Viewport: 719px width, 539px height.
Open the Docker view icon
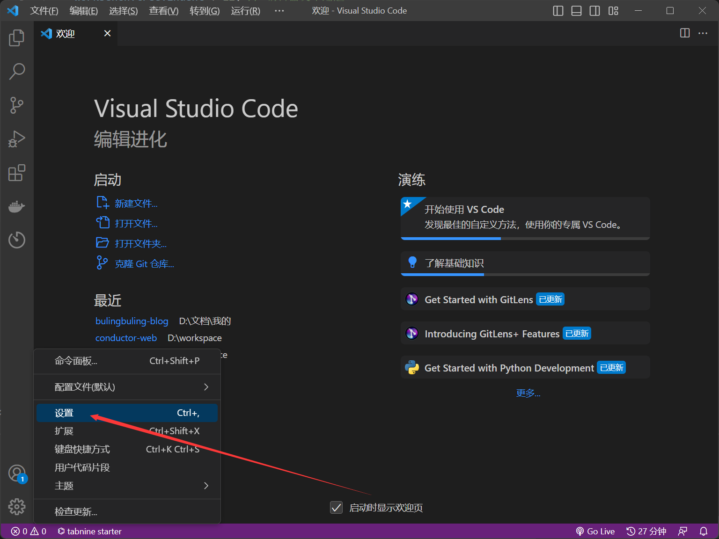[17, 206]
